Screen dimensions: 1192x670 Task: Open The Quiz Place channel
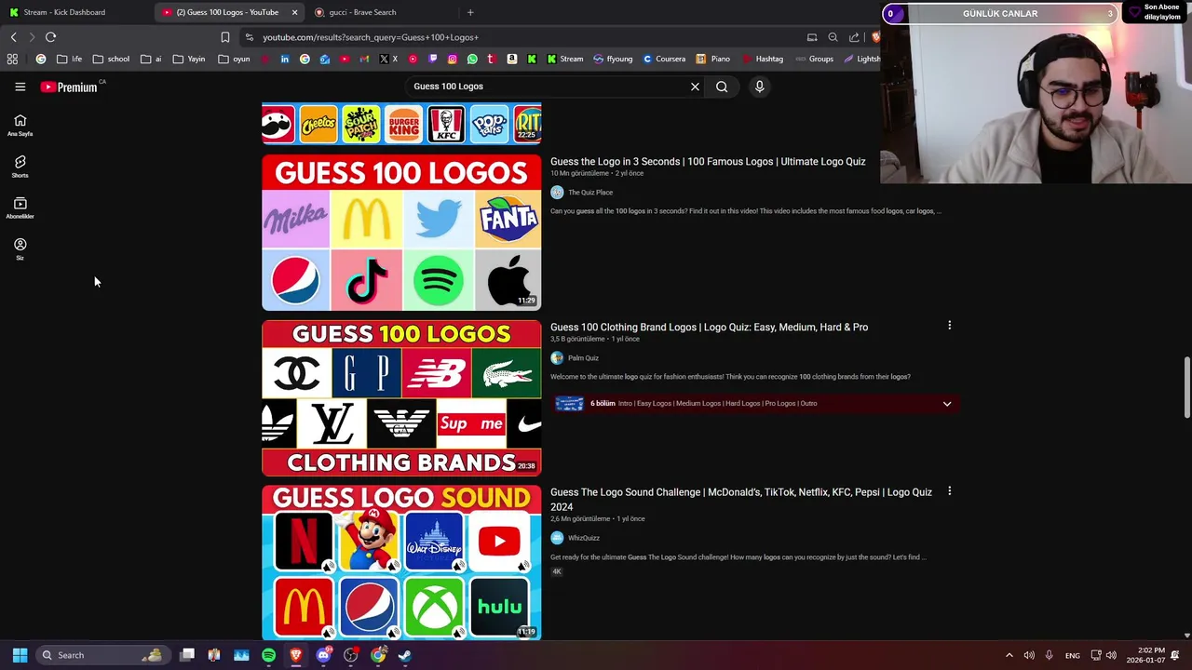tap(590, 193)
